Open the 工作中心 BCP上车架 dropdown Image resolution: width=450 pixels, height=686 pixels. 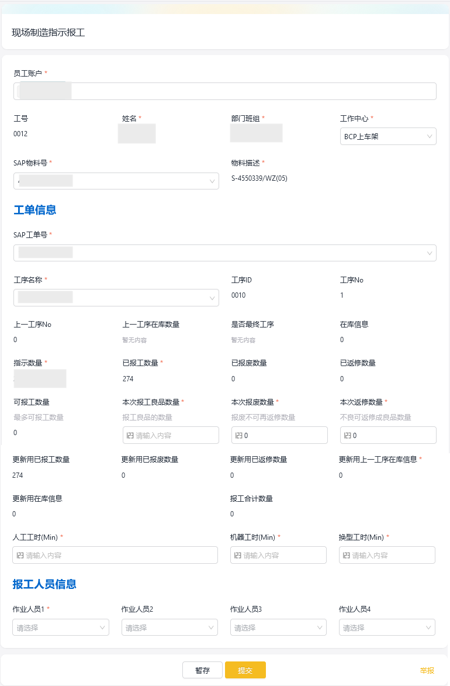[388, 136]
